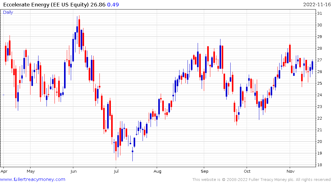Click the date 2022-11-16
The height and width of the screenshot is (184, 331).
pyautogui.click(x=317, y=5)
